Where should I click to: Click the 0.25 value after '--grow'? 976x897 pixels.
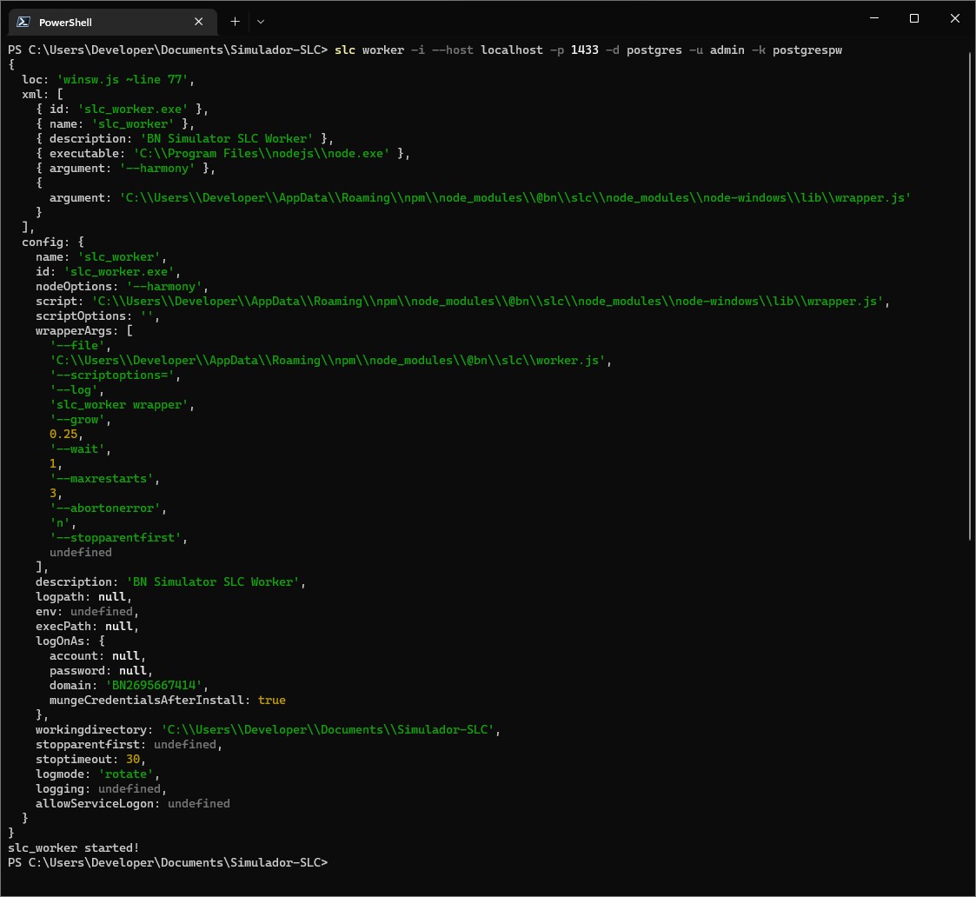click(63, 434)
